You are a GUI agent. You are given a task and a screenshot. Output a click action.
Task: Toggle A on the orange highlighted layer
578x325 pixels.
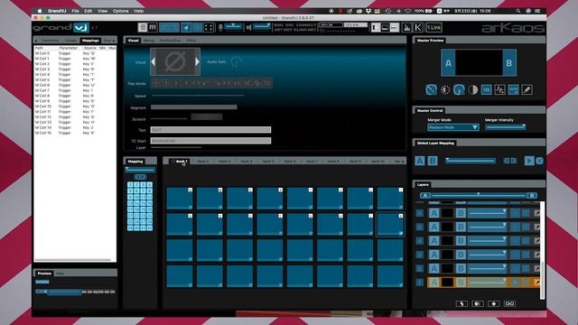434,283
